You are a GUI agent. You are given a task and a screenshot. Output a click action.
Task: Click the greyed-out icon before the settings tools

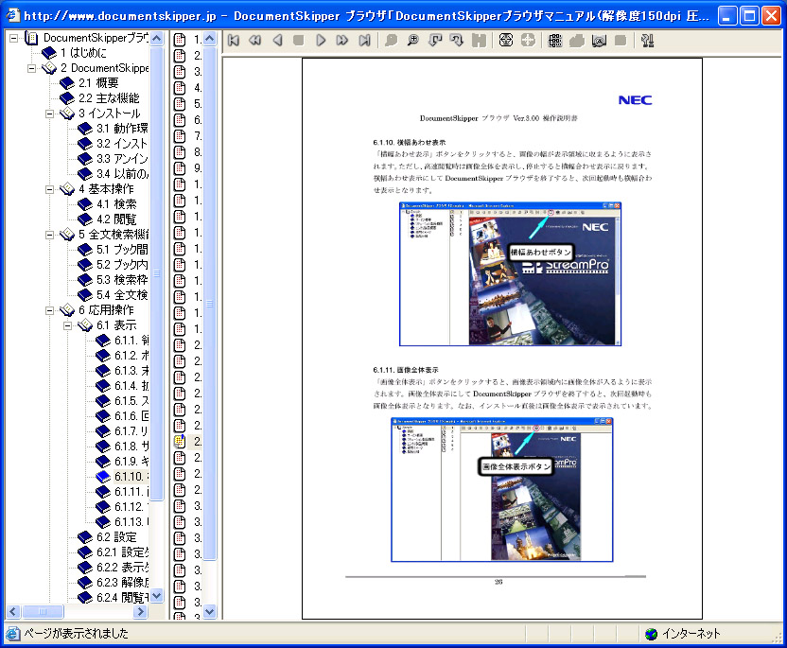tap(621, 40)
